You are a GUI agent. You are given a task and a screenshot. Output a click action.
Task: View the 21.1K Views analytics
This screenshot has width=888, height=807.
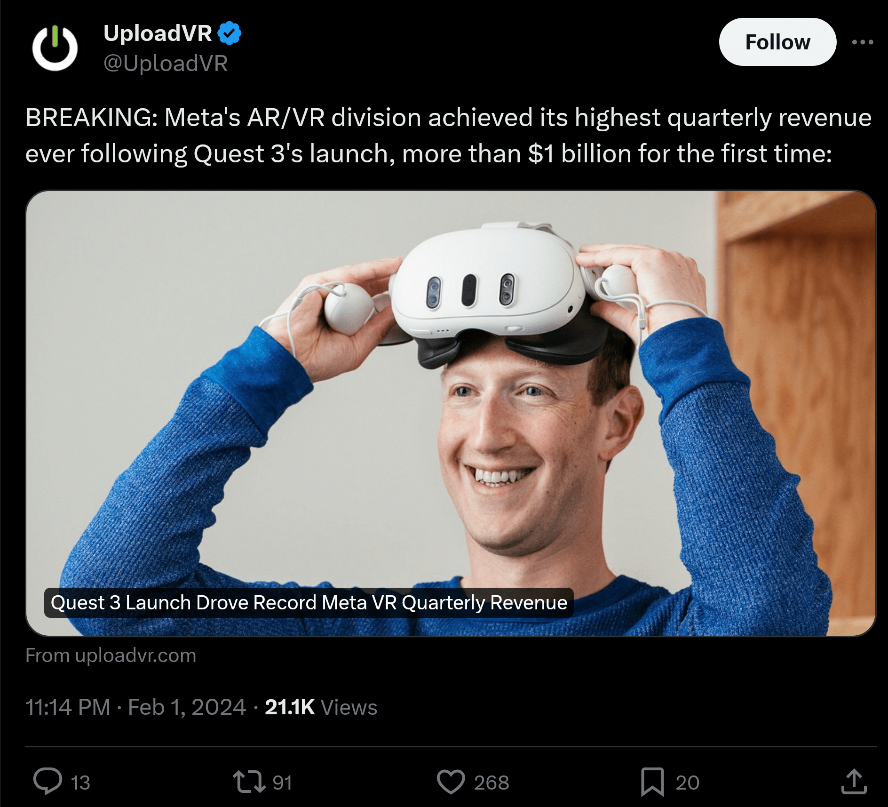321,707
